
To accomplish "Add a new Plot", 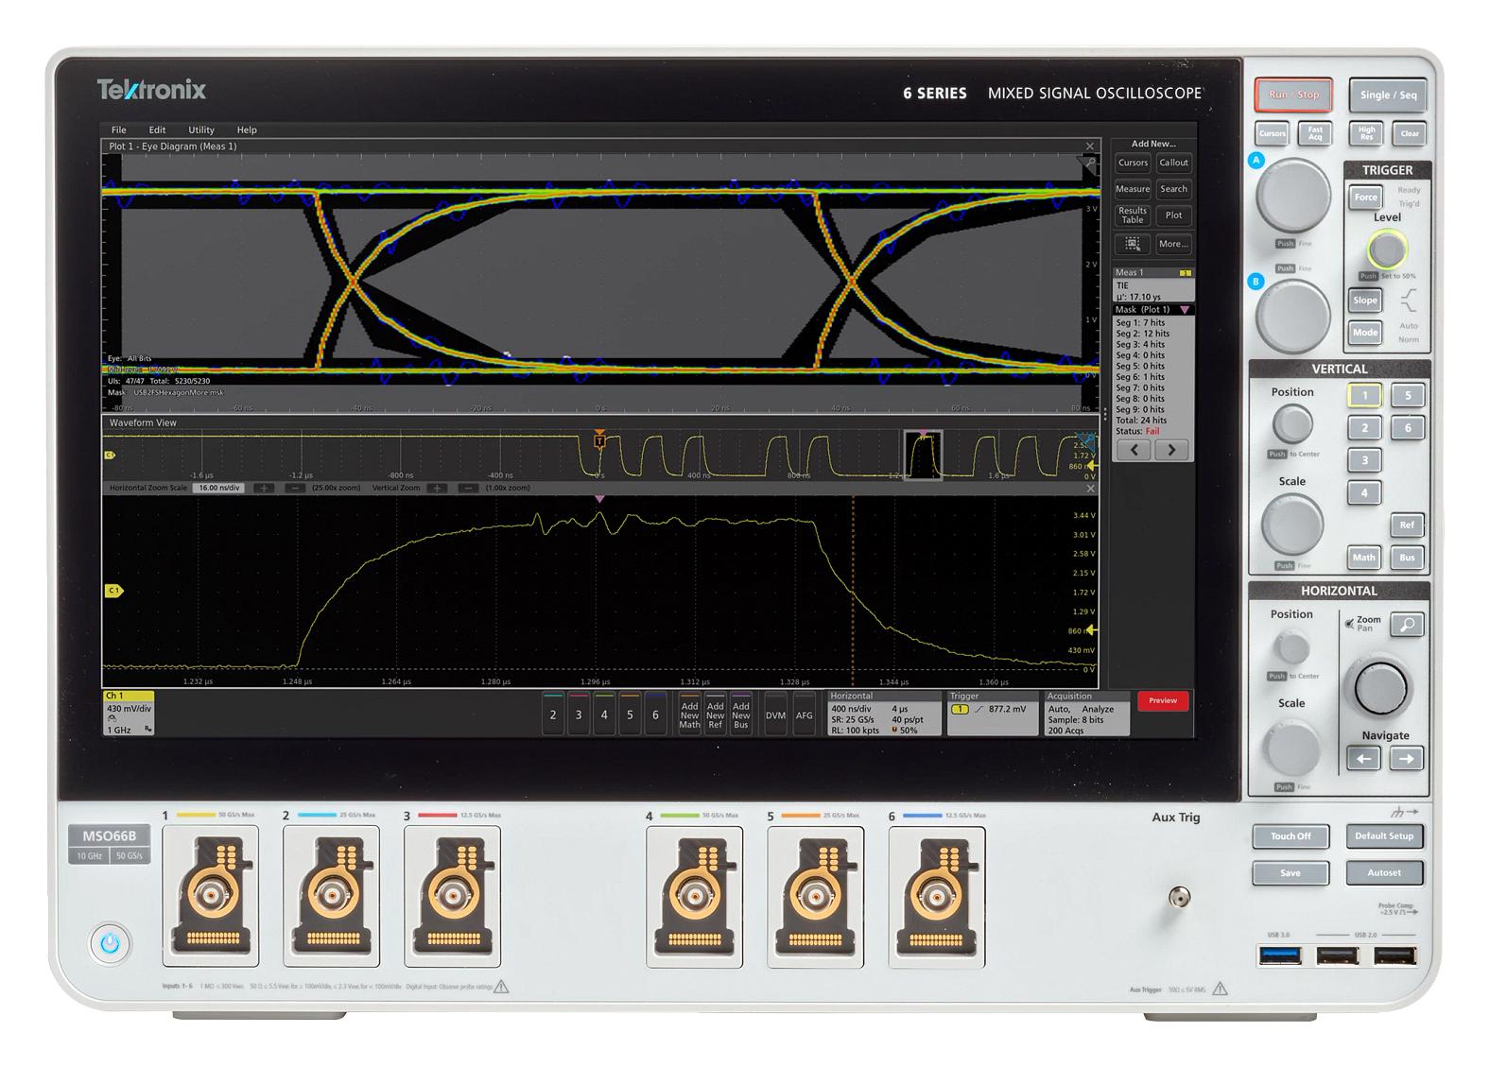I will tap(1173, 215).
